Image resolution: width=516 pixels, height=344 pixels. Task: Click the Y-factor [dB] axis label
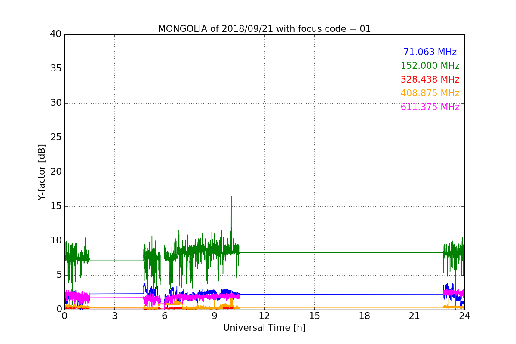pos(42,172)
